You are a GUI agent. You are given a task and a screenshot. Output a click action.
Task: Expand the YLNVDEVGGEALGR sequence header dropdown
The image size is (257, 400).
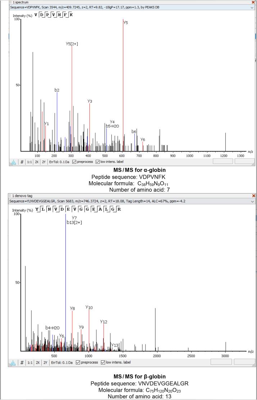coord(252,201)
